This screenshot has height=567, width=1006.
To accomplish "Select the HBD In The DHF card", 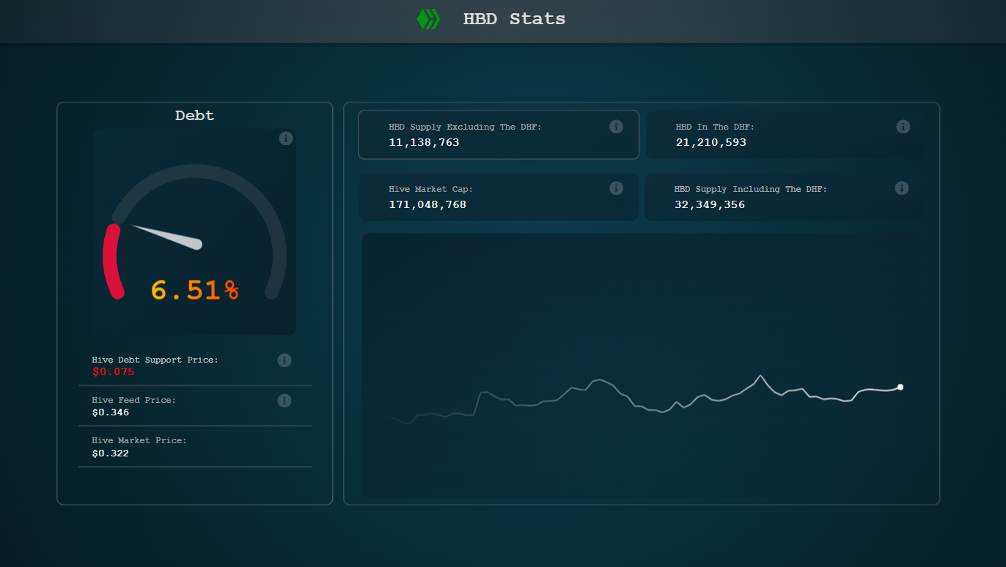I will tap(785, 135).
